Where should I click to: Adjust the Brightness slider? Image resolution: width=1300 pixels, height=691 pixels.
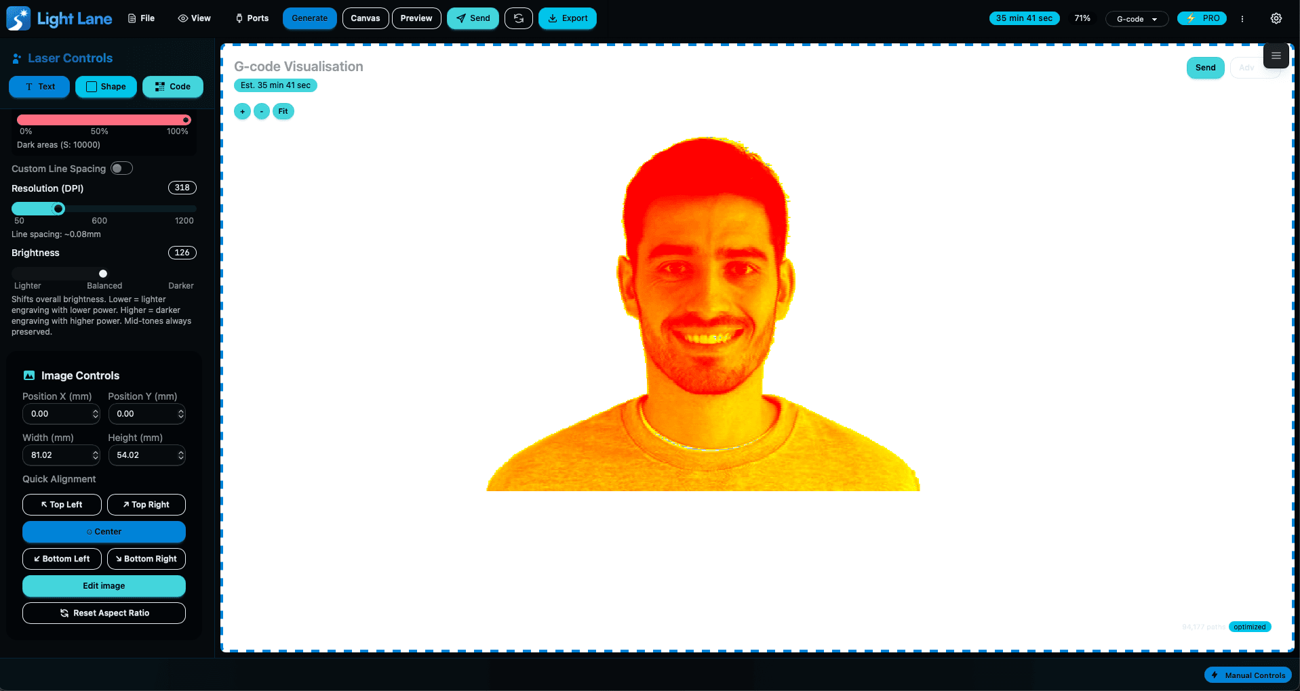[102, 274]
